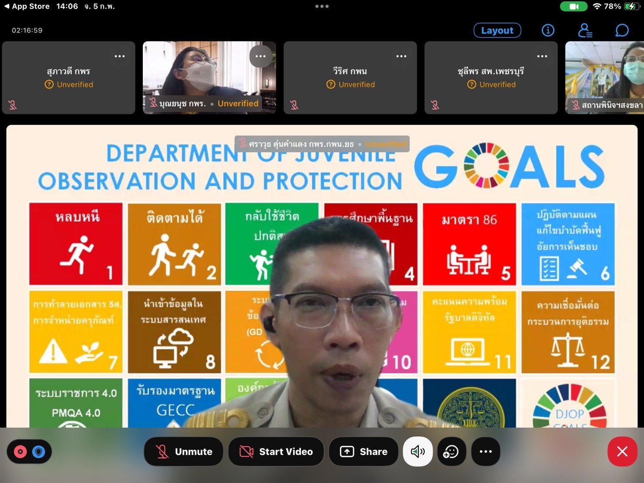
Task: Tap the รับรองมาตรฐาน GECC tile
Action: pyautogui.click(x=174, y=403)
